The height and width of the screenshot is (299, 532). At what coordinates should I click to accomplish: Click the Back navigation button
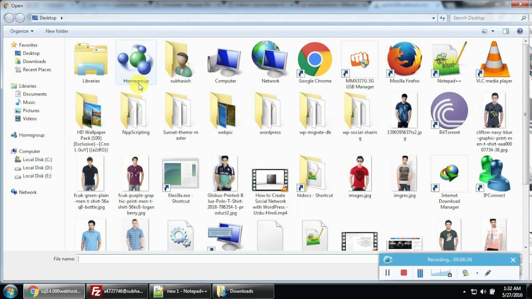click(x=9, y=18)
